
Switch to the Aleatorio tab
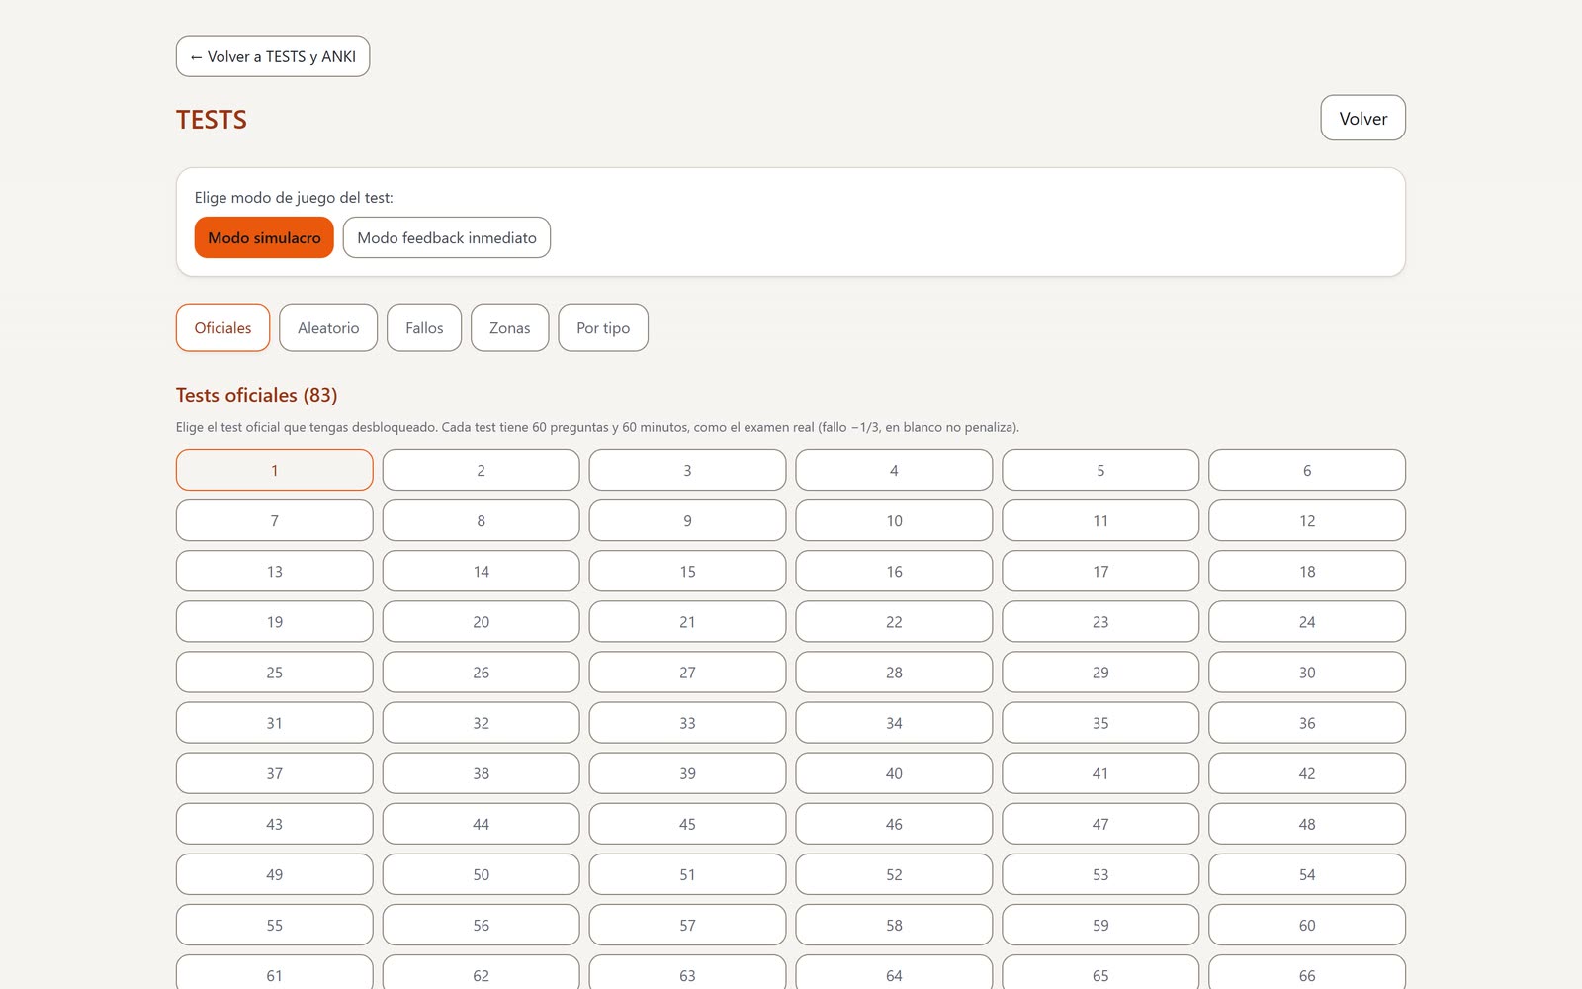pos(328,327)
